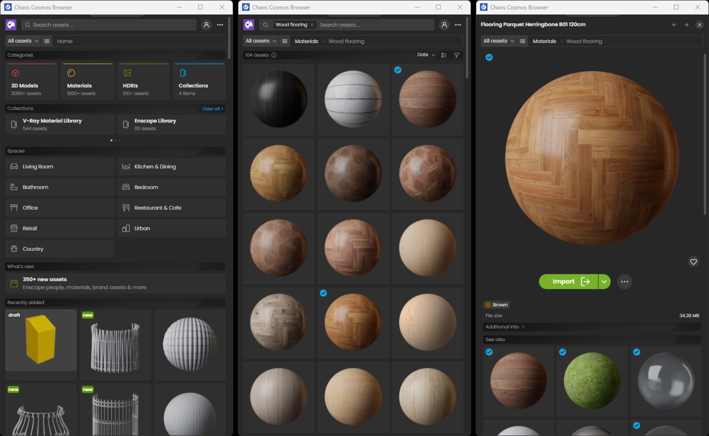This screenshot has height=436, width=709.
Task: Focus Search assets field in left window
Action: [109, 25]
